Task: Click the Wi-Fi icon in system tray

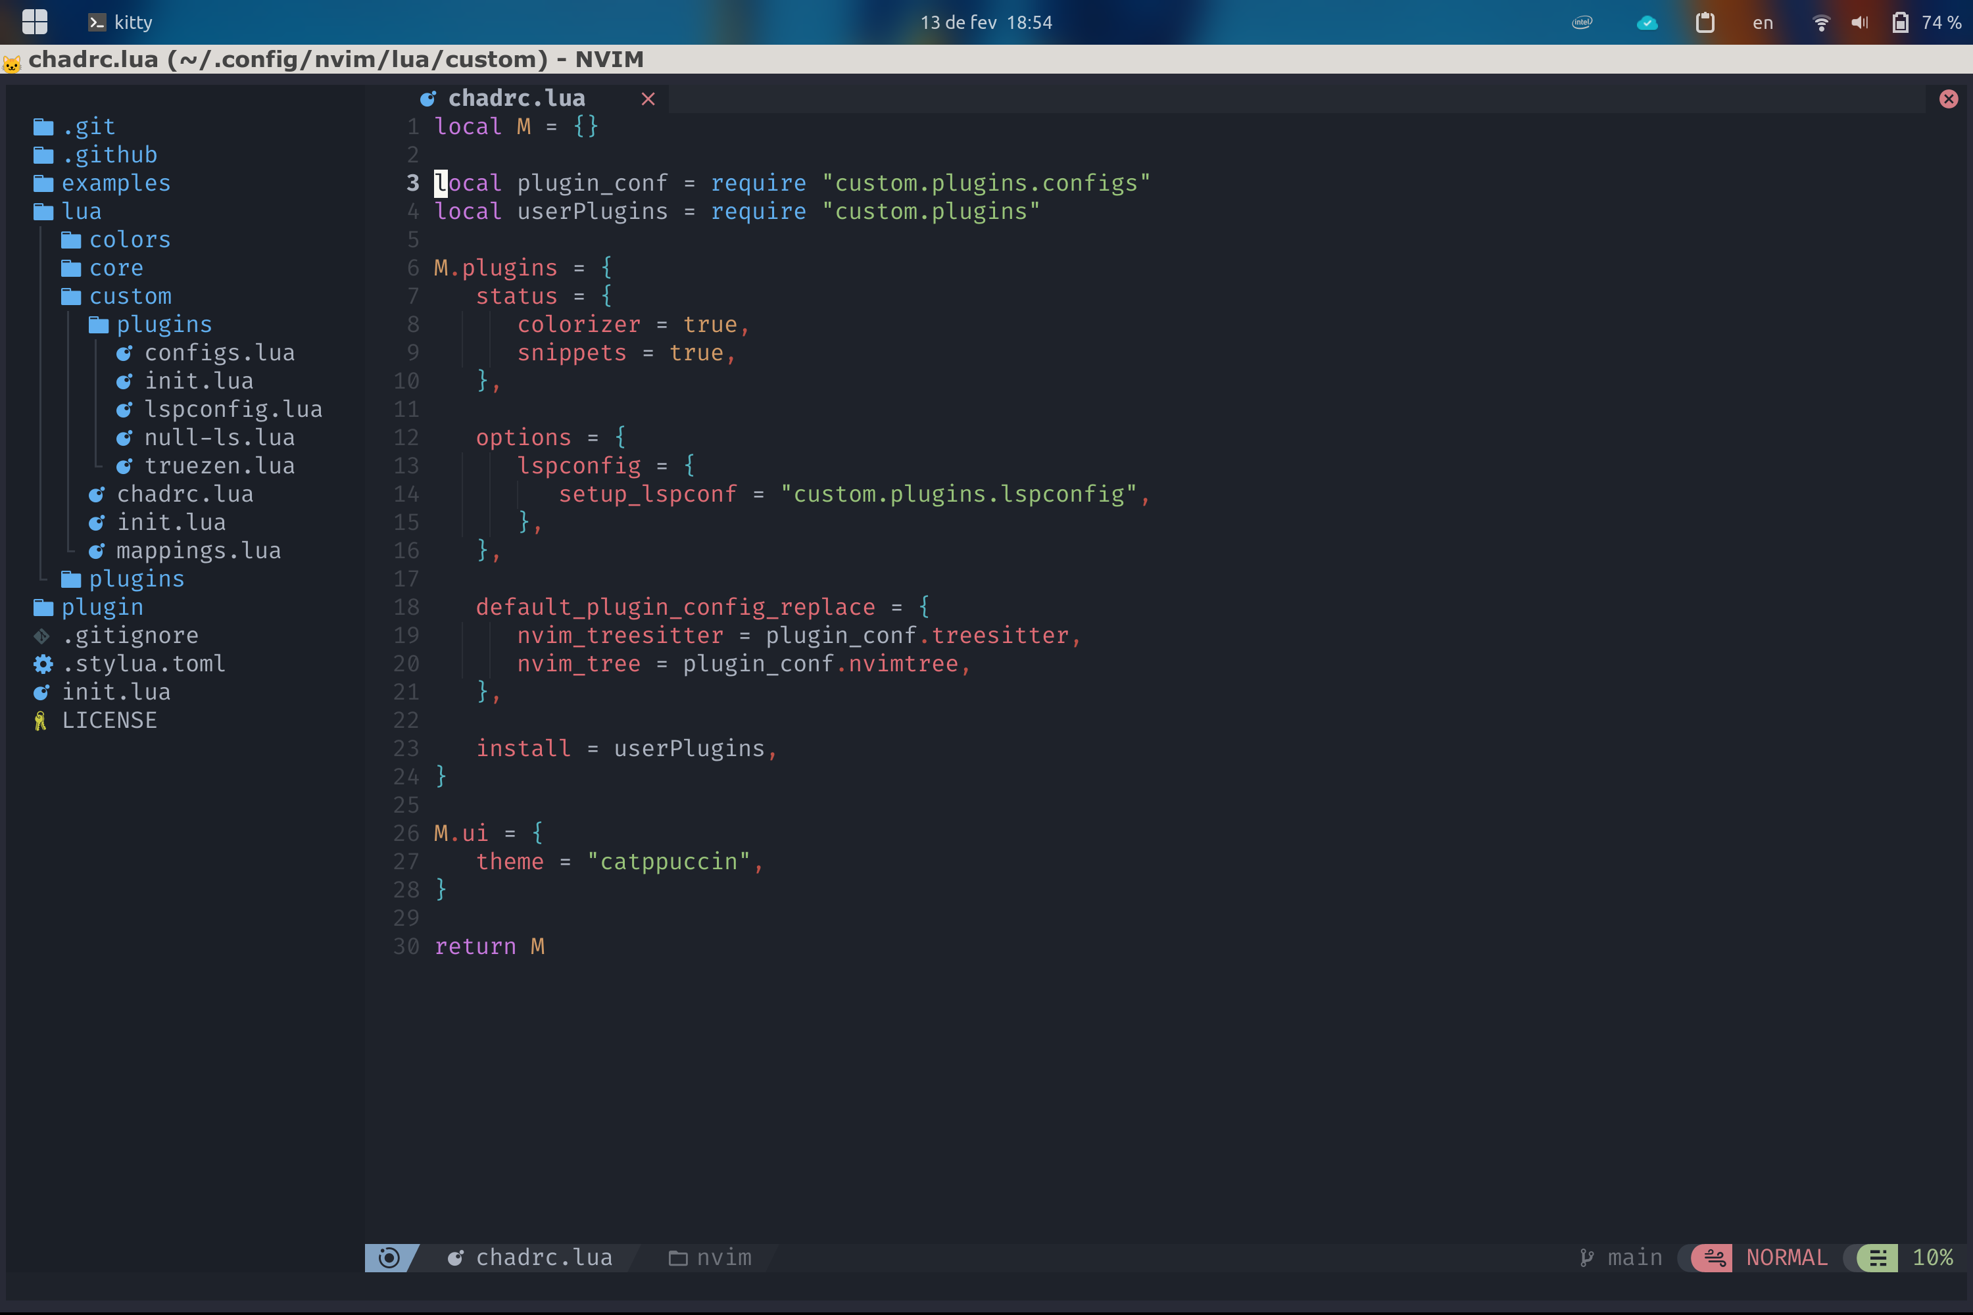Action: [x=1820, y=22]
